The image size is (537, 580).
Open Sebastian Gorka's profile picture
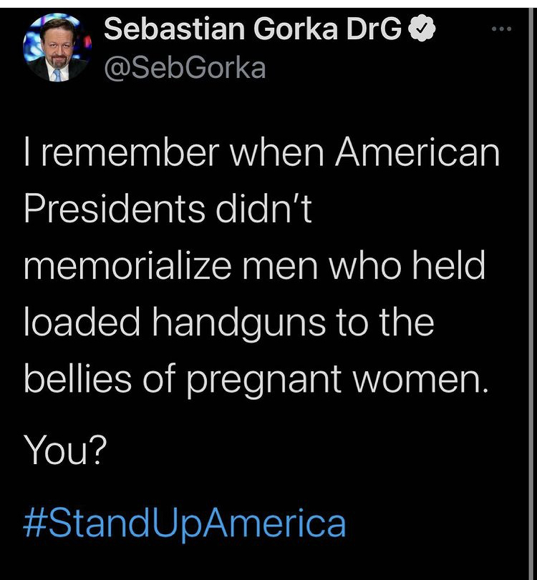click(57, 50)
